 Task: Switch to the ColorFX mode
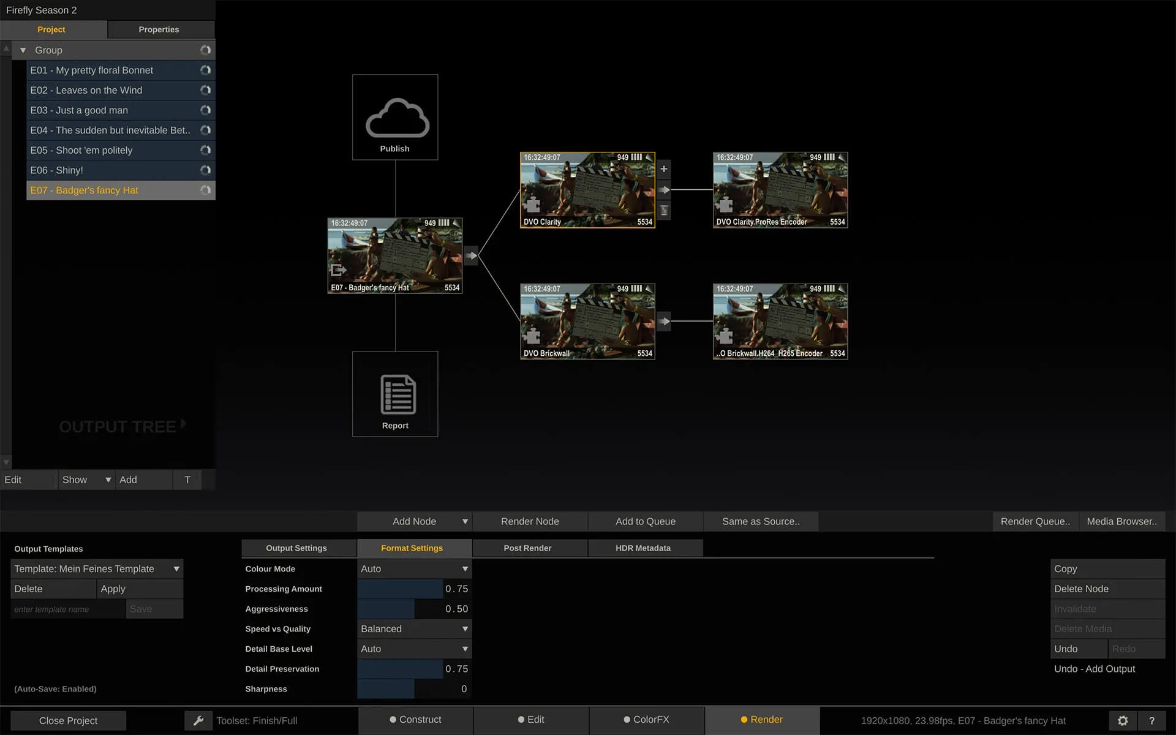pos(646,720)
